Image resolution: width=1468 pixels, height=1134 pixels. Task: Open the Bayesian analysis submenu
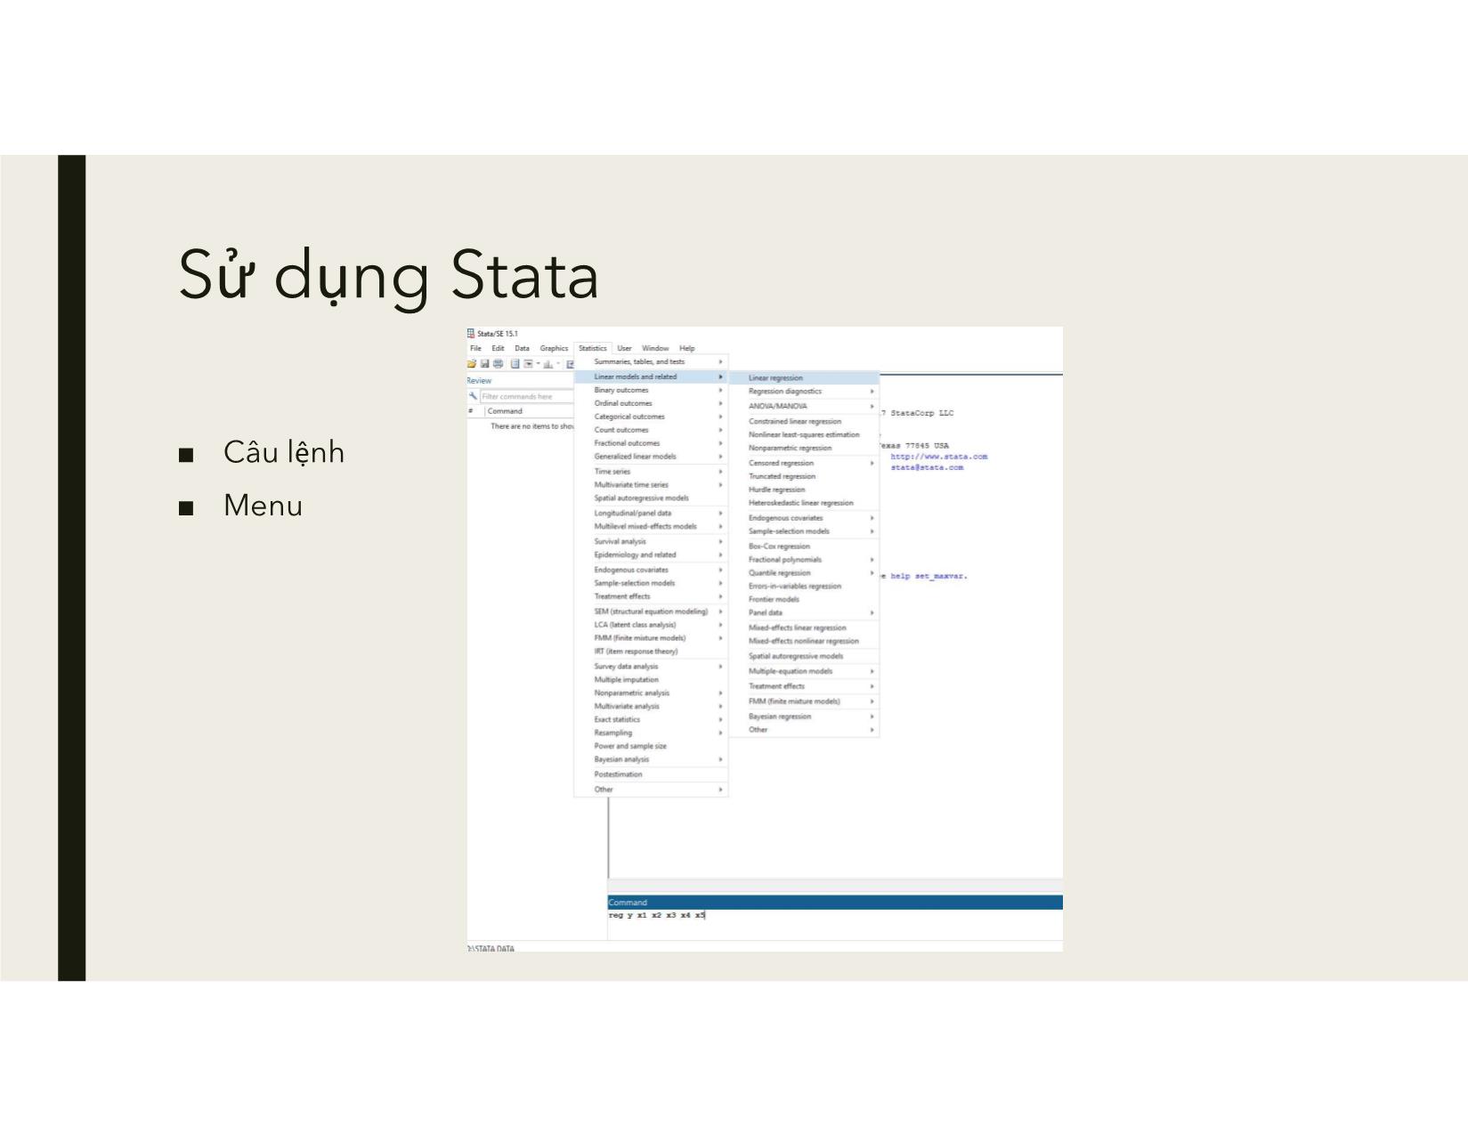click(x=652, y=760)
